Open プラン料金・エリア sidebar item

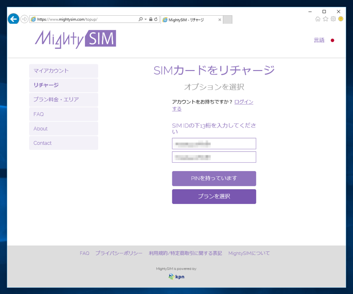[x=64, y=100]
